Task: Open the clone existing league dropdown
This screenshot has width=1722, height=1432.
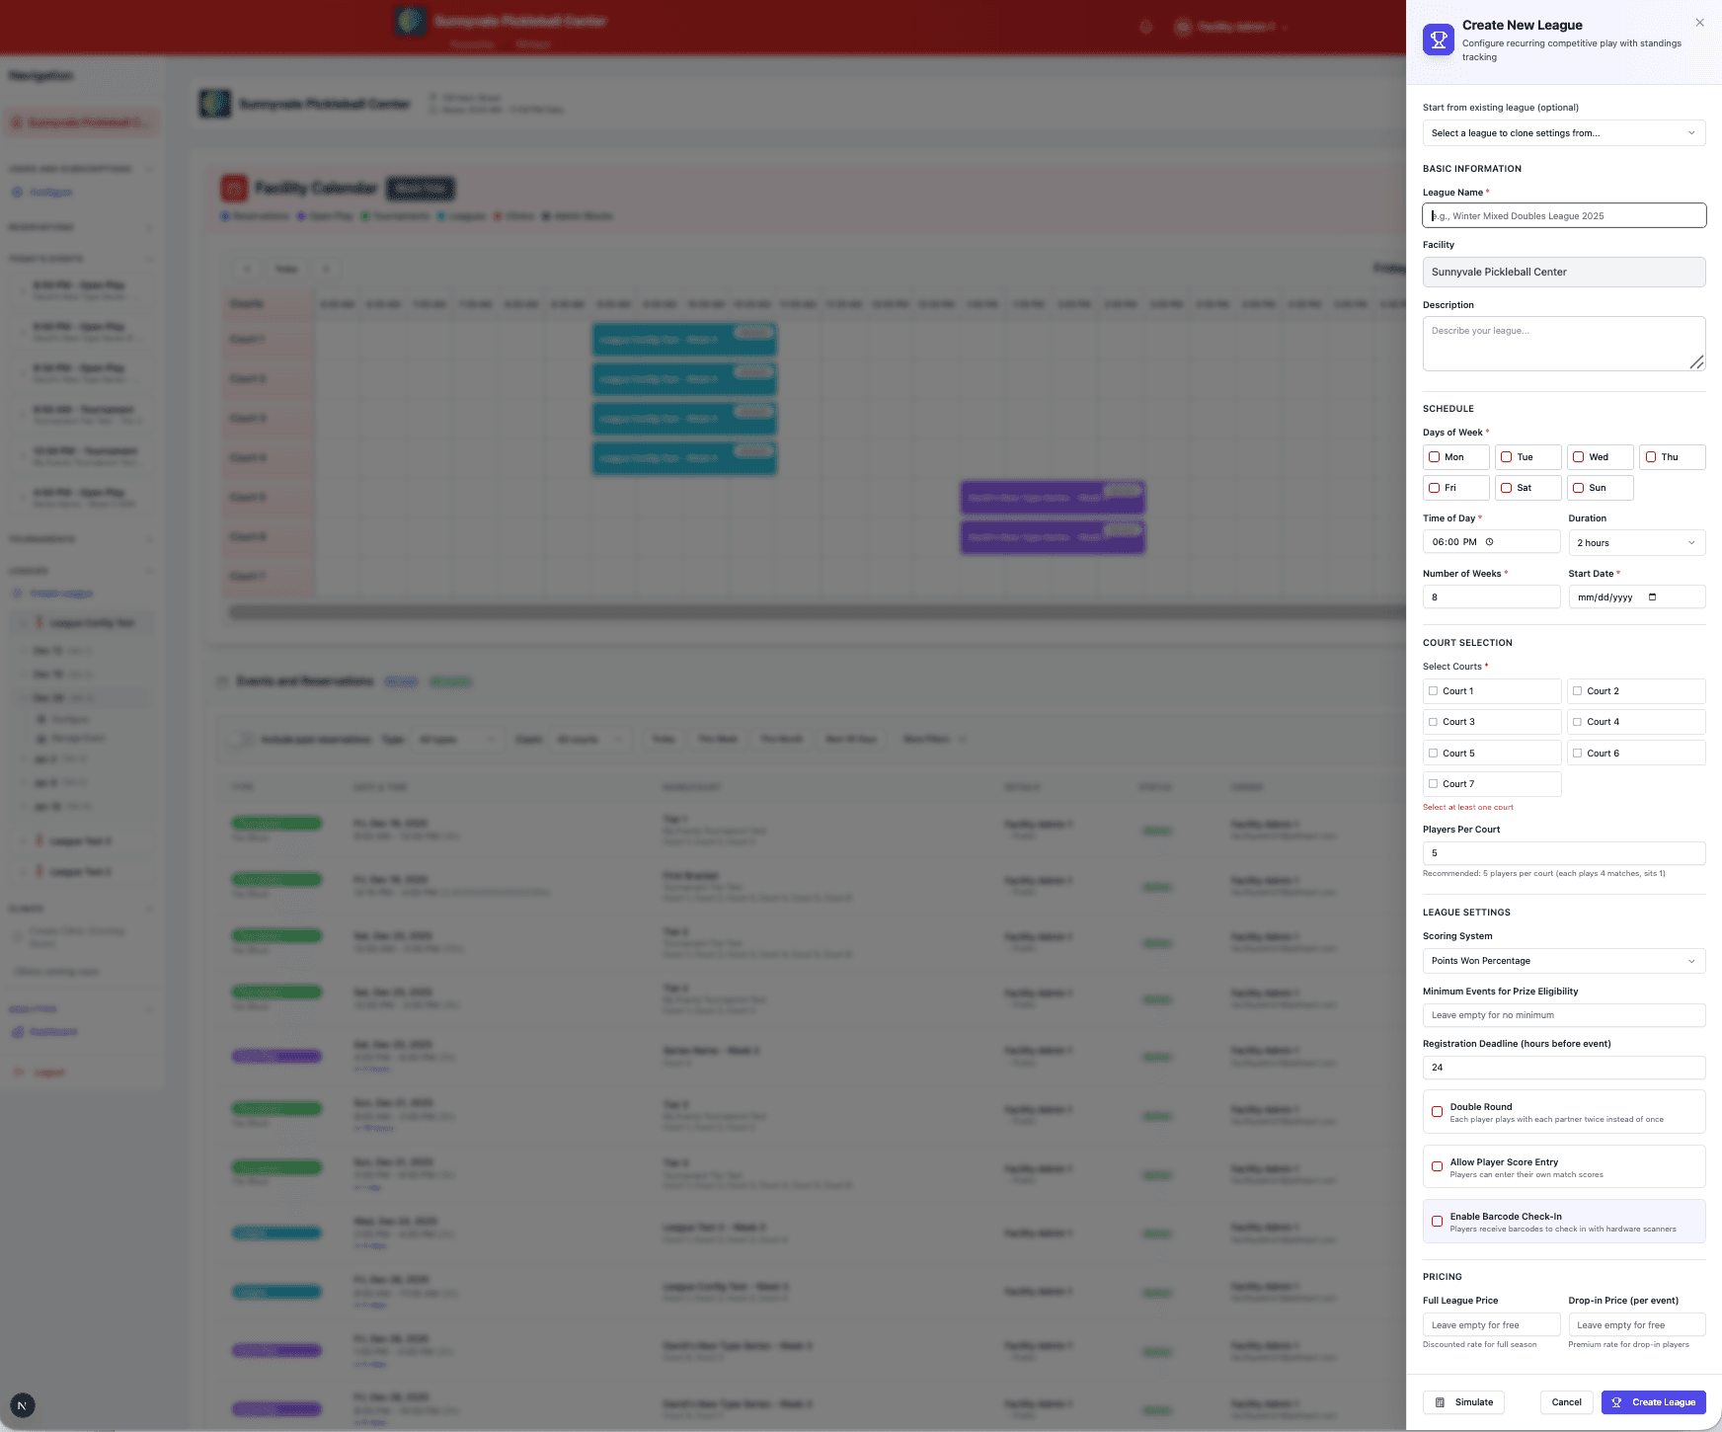Action: click(x=1563, y=133)
